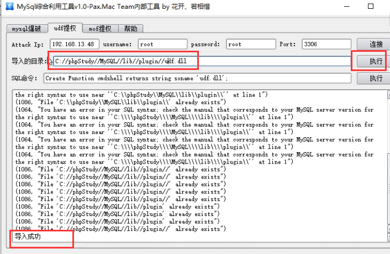390x254 pixels.
Task: Click the 导入的目录 path field
Action: (x=202, y=61)
